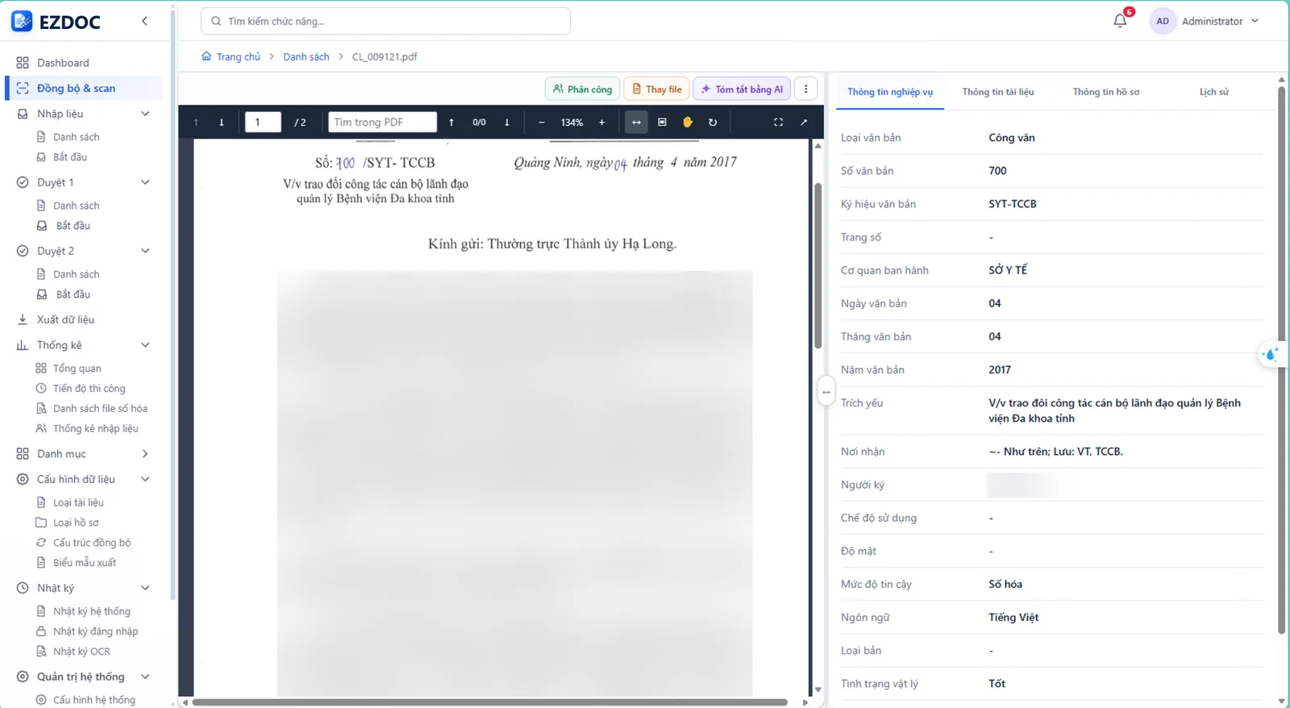
Task: Switch to Thông tin hồ sơ tab
Action: (1105, 92)
